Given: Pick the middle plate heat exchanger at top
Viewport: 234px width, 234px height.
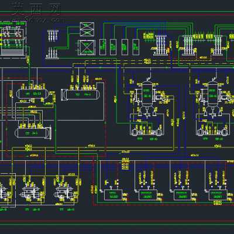Looking at the screenshot, I should [188, 45].
